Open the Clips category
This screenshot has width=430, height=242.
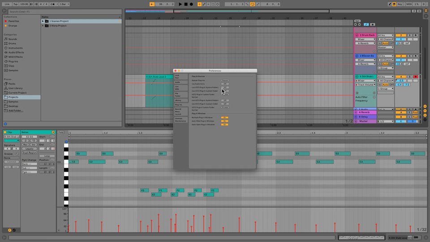(x=11, y=66)
